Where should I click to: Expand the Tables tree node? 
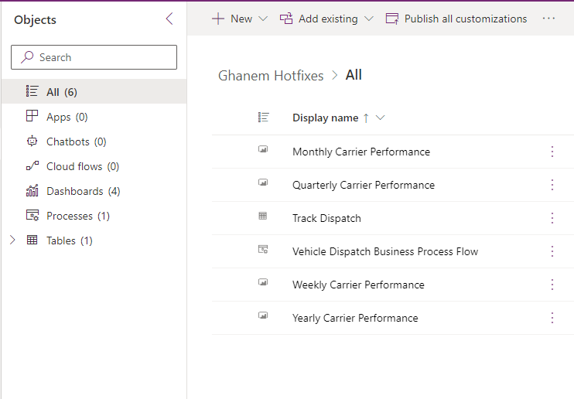point(12,240)
